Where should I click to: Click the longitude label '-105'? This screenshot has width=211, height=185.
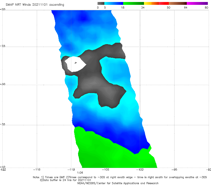(105, 170)
